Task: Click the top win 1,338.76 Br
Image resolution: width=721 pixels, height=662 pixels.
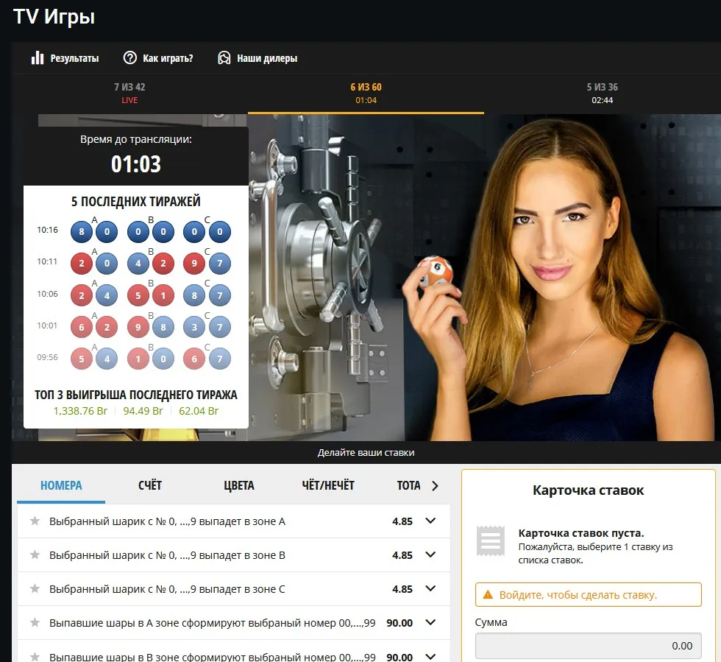Action: [80, 411]
